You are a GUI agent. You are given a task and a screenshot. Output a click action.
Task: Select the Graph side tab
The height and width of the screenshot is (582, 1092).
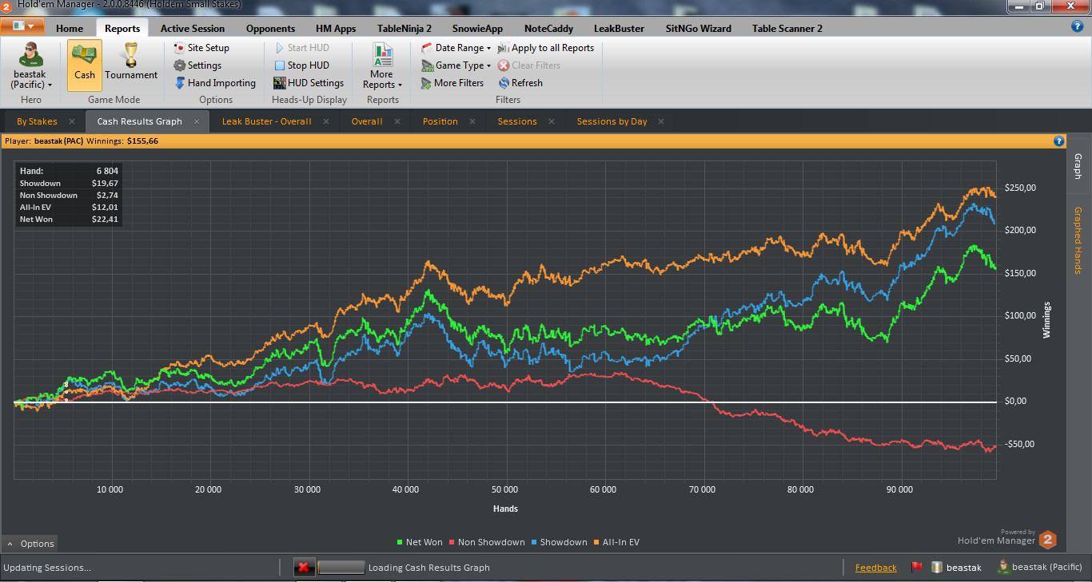pos(1078,166)
